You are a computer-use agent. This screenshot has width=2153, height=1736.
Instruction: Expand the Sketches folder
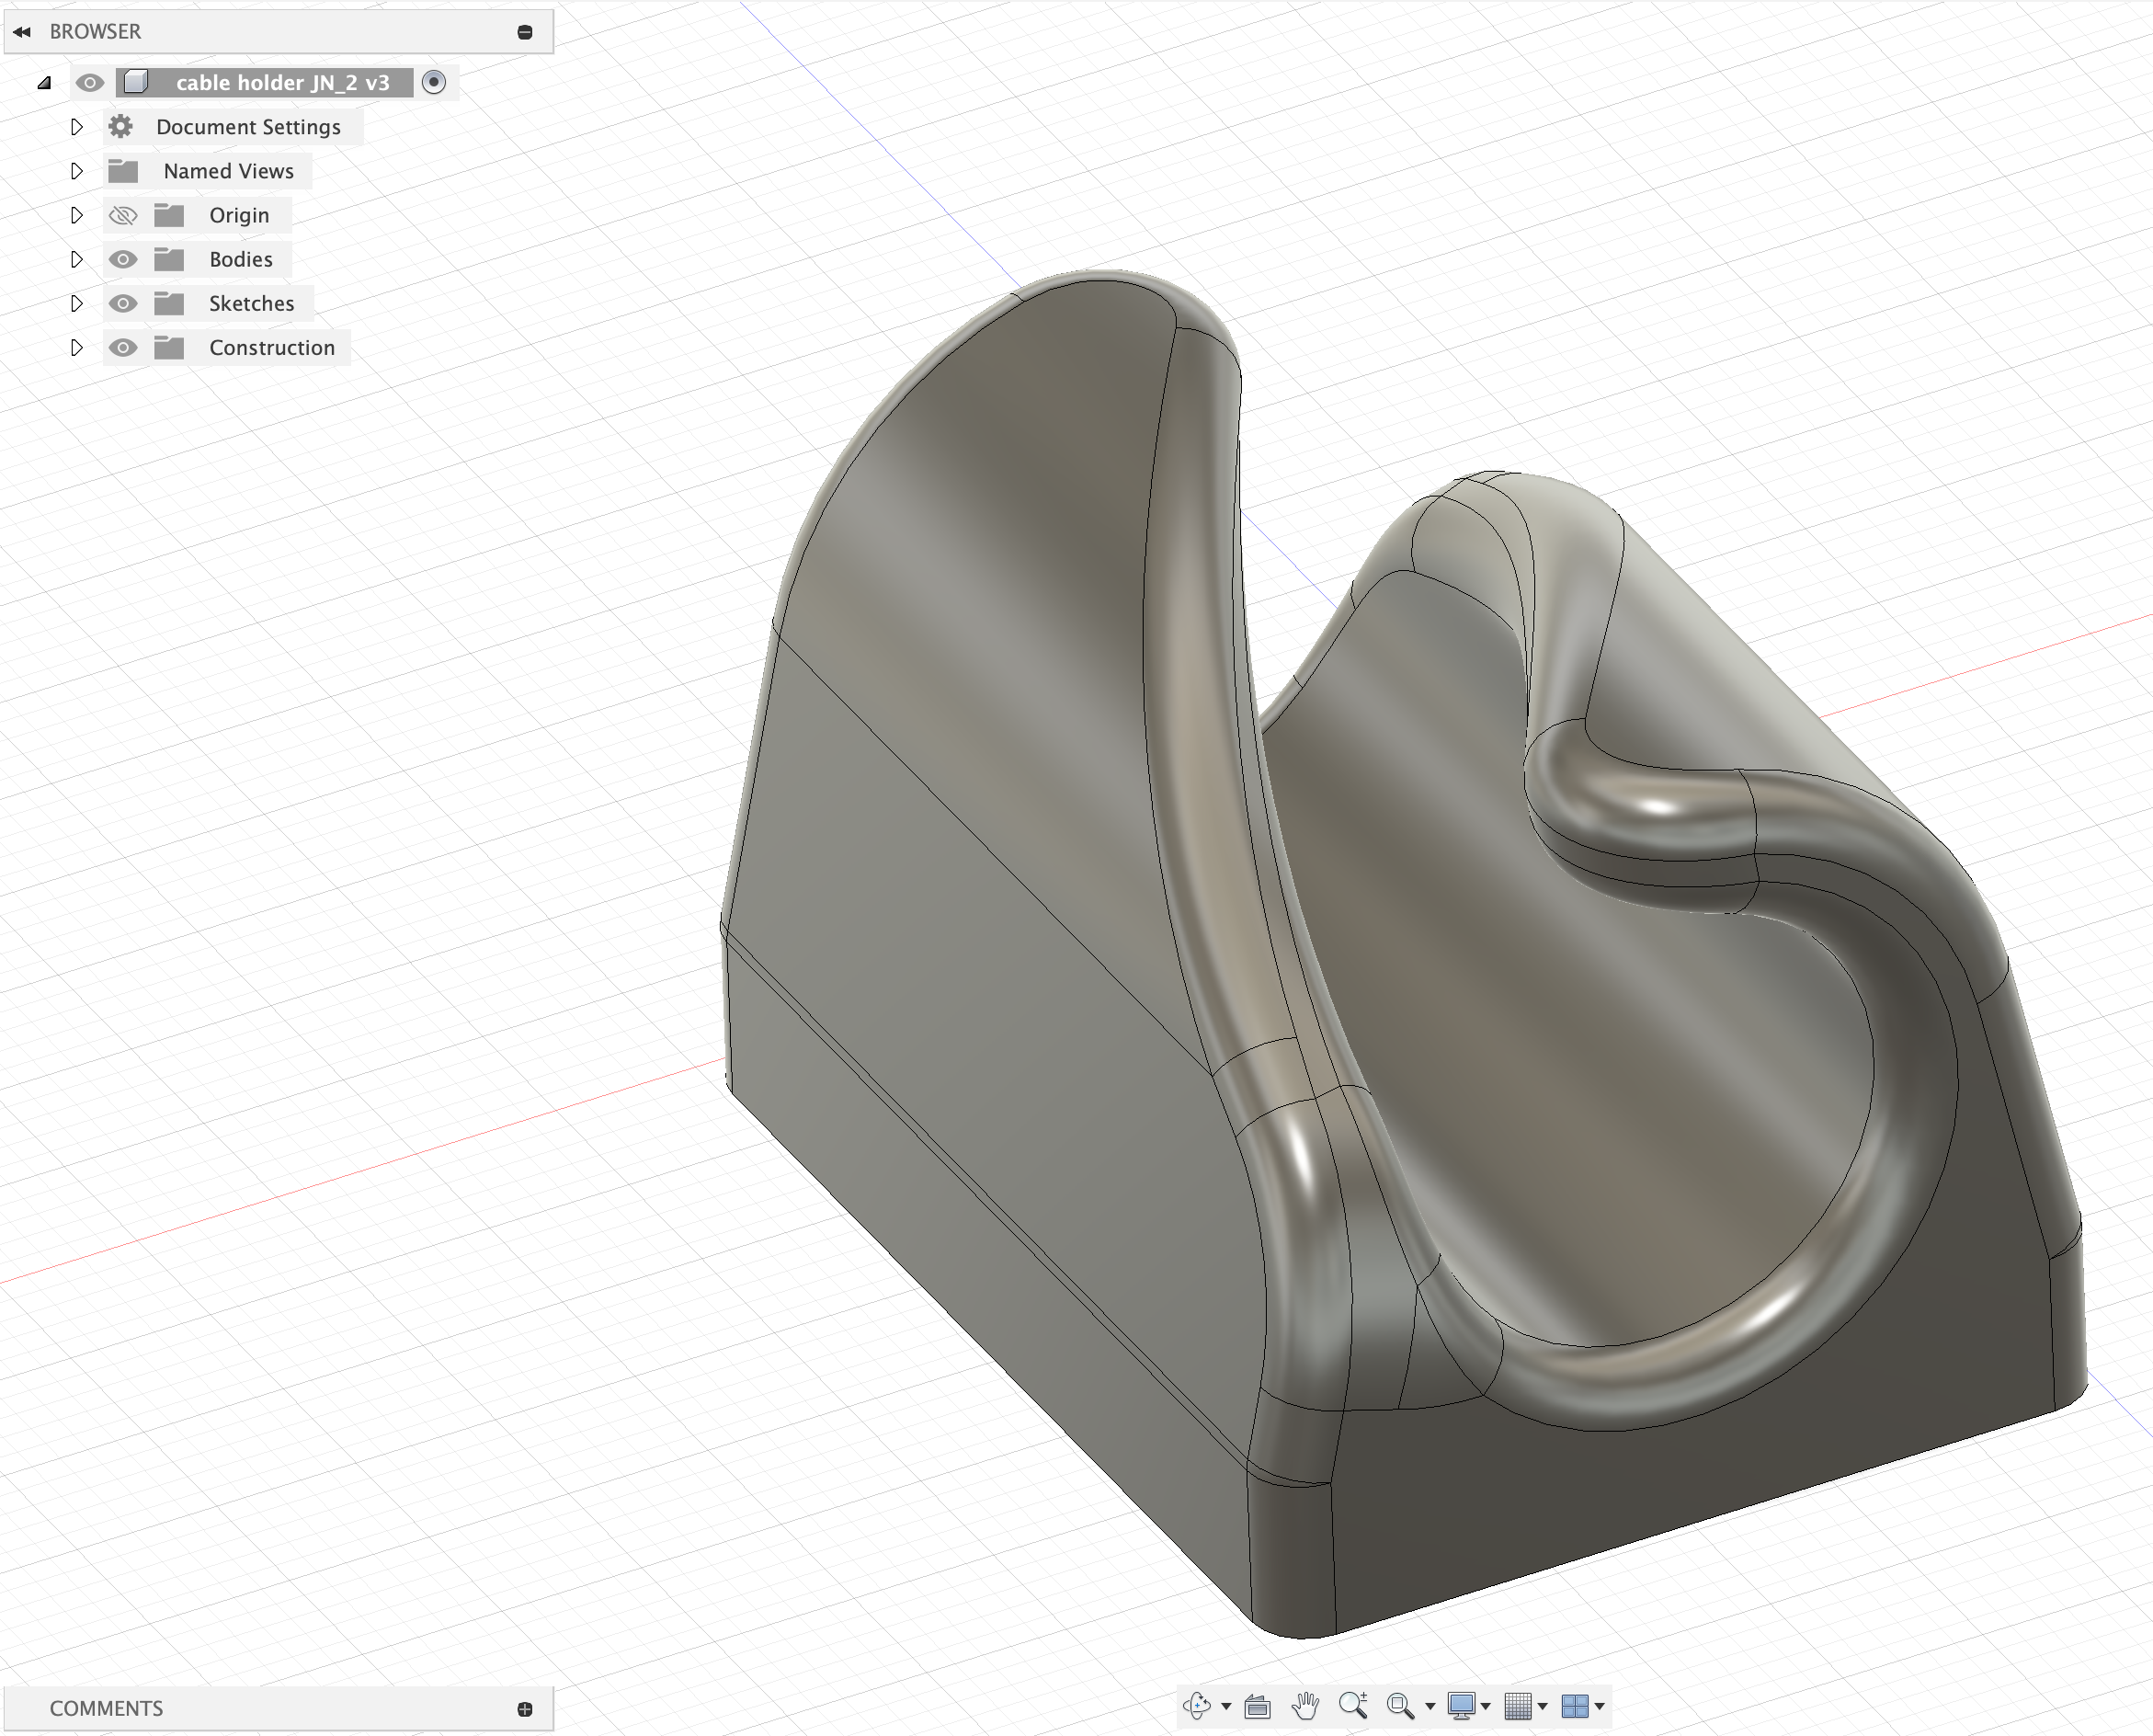tap(77, 303)
